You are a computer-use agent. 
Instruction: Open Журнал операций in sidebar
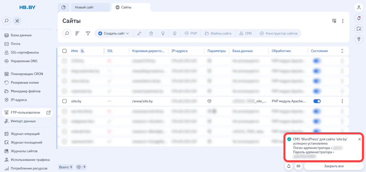[28, 134]
